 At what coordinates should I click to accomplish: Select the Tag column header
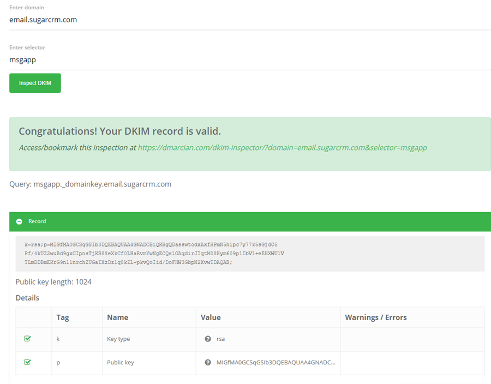[63, 317]
